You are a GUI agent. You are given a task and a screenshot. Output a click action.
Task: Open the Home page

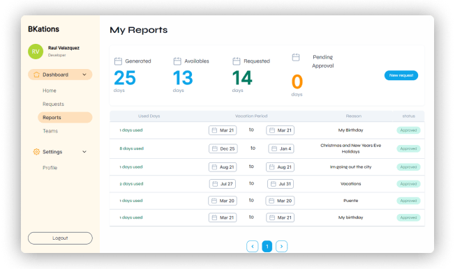click(x=50, y=91)
